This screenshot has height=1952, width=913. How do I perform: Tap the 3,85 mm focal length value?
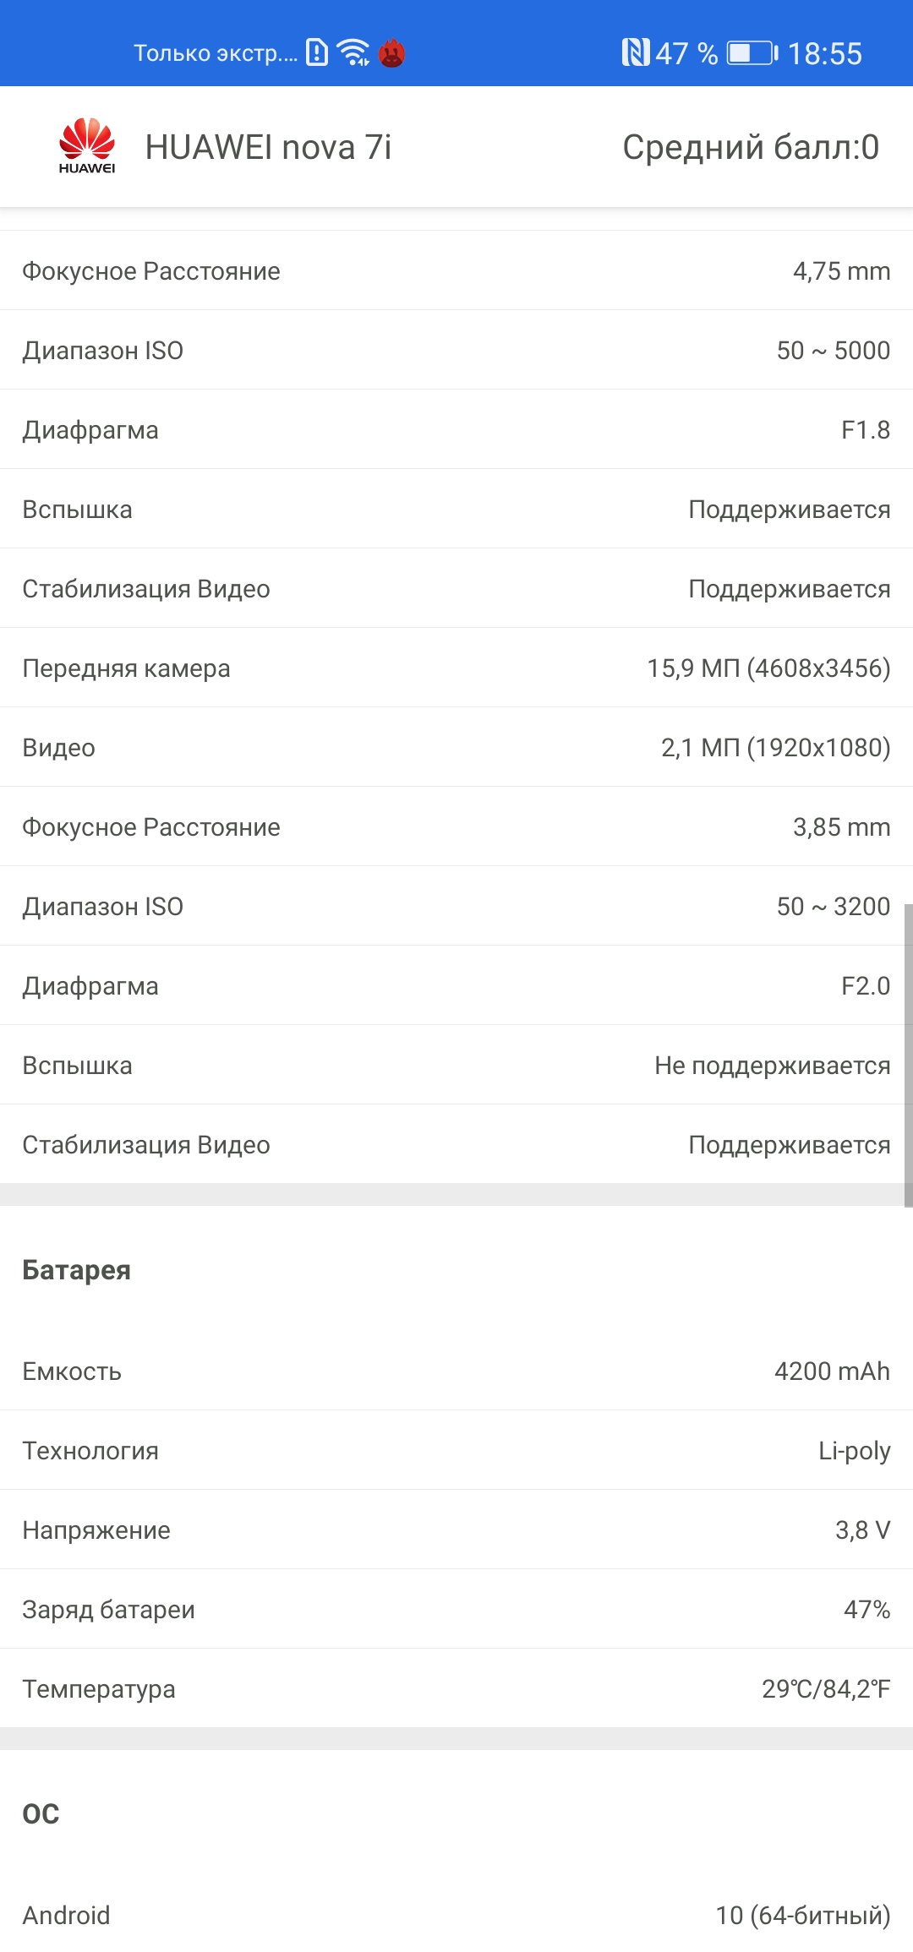[841, 827]
